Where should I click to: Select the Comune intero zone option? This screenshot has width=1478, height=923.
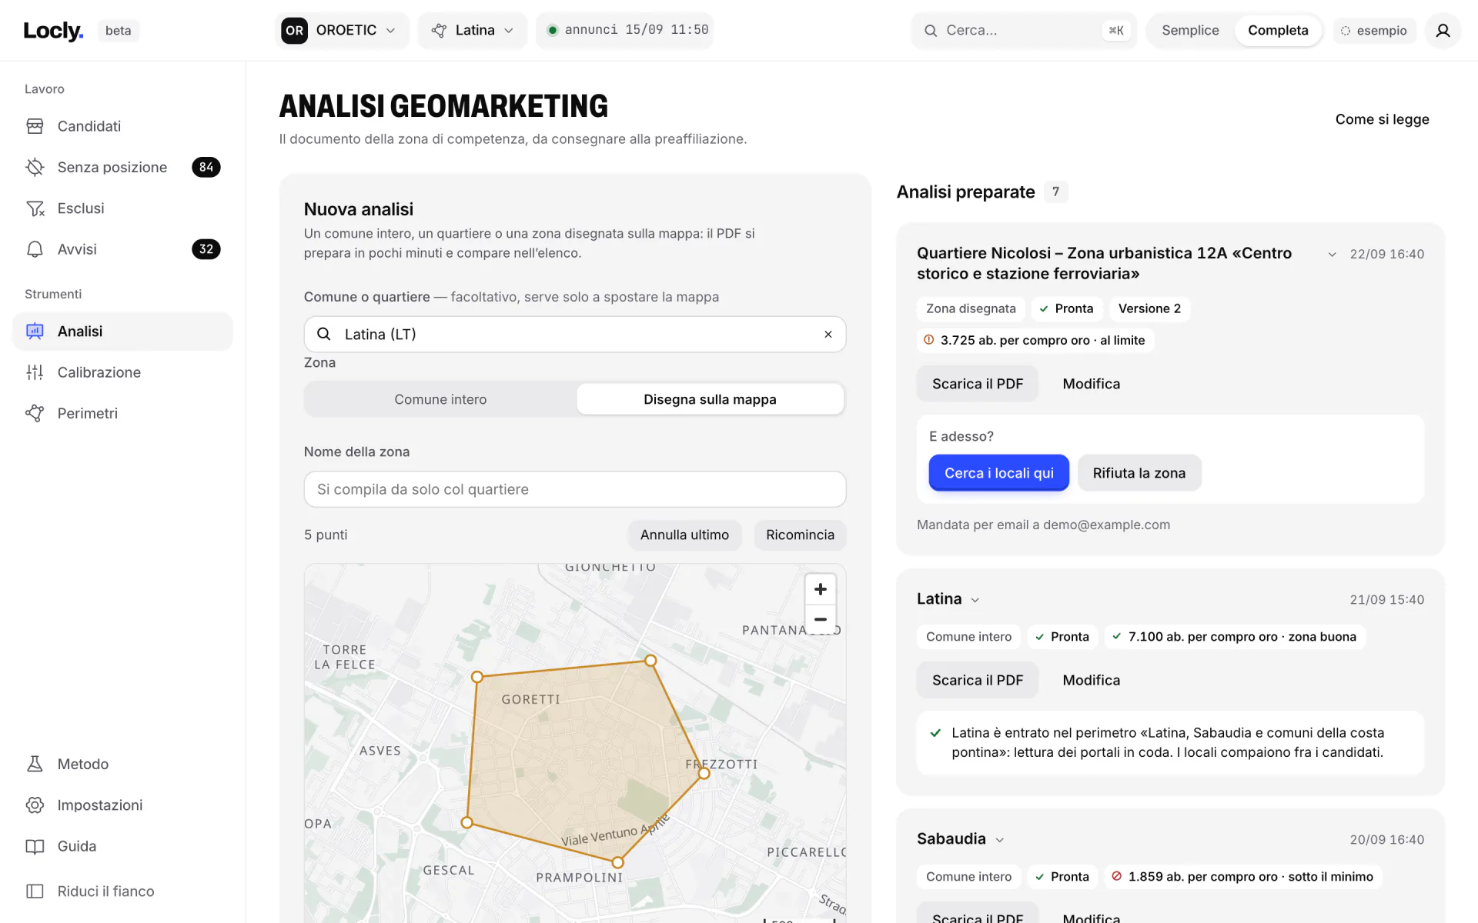click(x=440, y=399)
